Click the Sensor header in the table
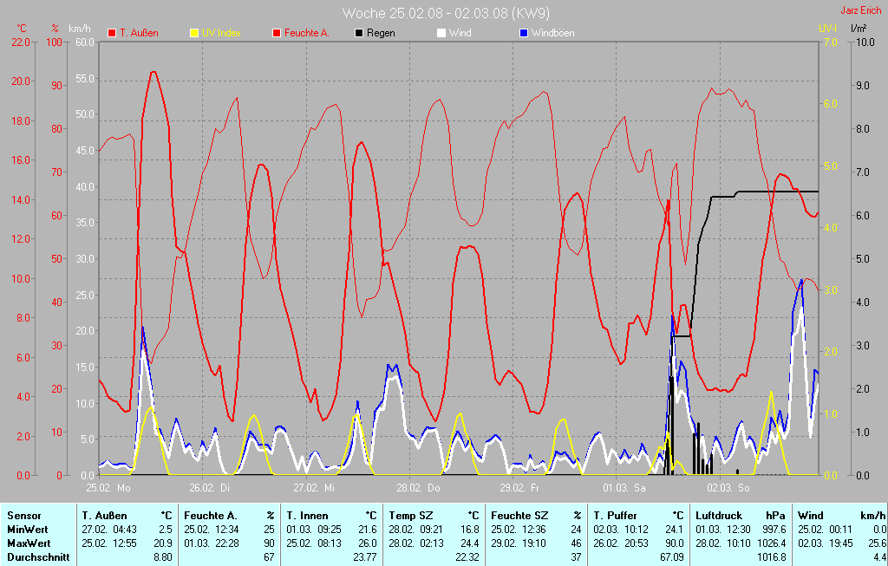Viewport: 888px width, 566px height. pyautogui.click(x=24, y=516)
